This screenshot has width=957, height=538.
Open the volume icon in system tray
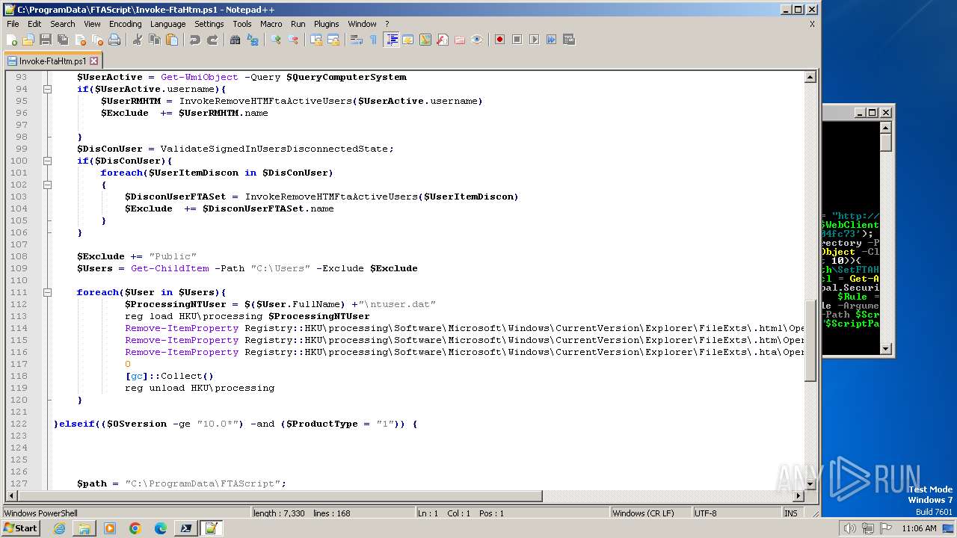(x=850, y=528)
